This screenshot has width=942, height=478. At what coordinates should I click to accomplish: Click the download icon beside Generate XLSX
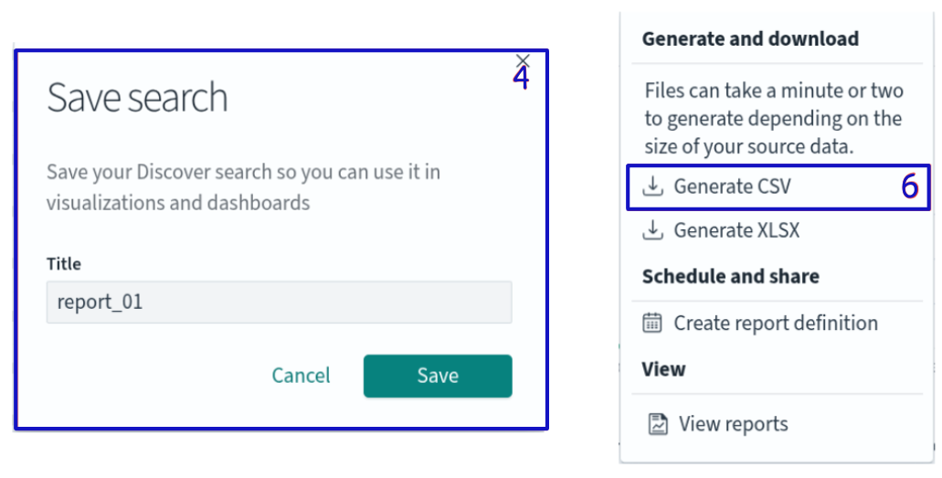[x=651, y=230]
